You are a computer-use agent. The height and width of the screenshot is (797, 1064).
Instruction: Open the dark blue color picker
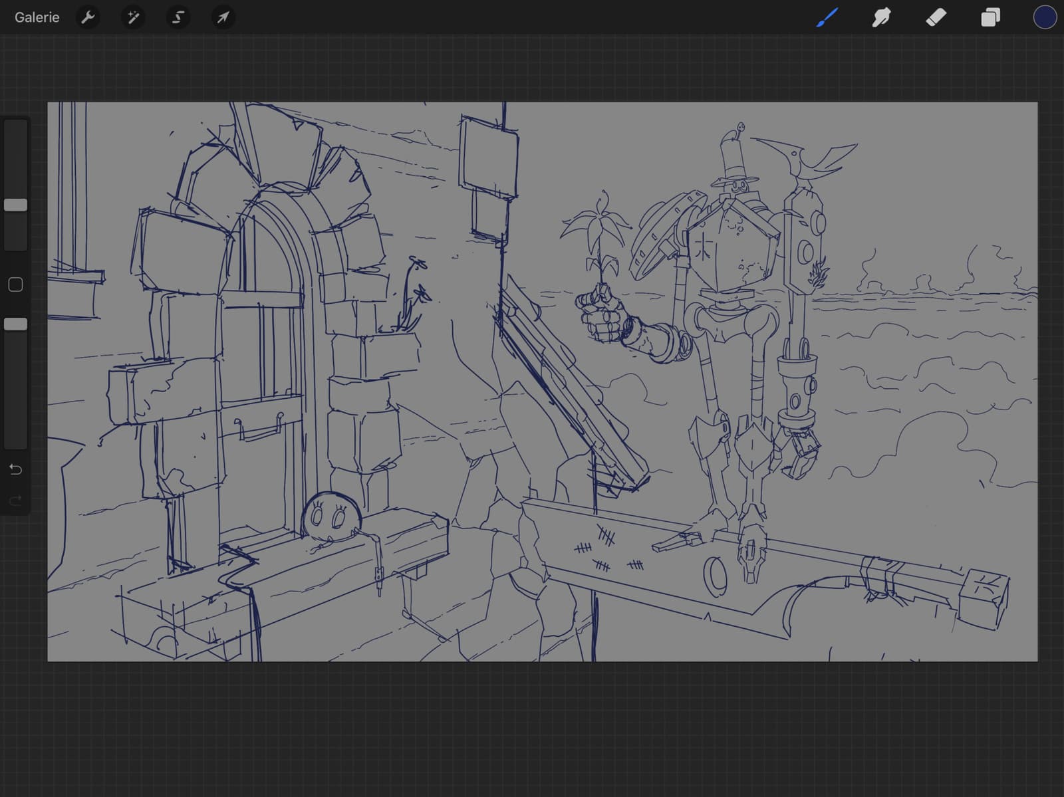(1045, 17)
